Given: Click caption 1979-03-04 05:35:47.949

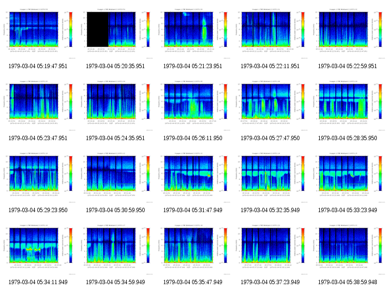Looking at the screenshot, I should 193,282.
